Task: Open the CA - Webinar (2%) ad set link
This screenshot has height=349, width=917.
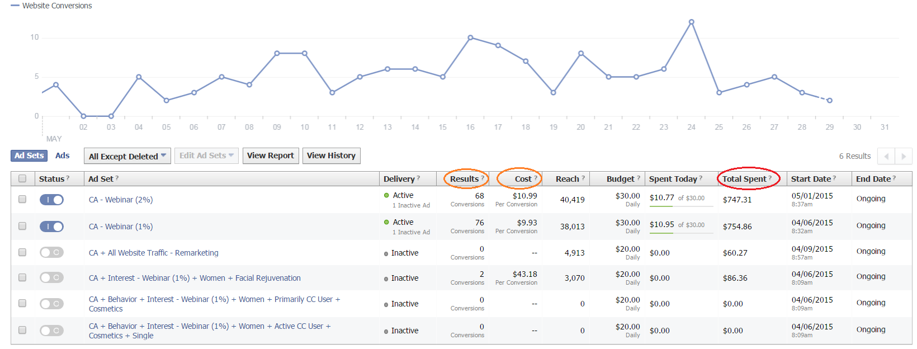Action: [x=121, y=200]
